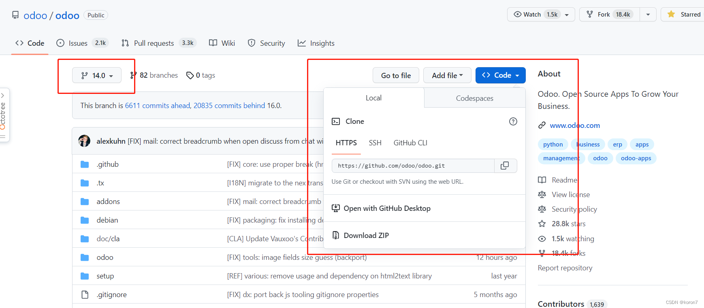This screenshot has width=704, height=308.
Task: Open the Wiki tab
Action: tap(222, 43)
